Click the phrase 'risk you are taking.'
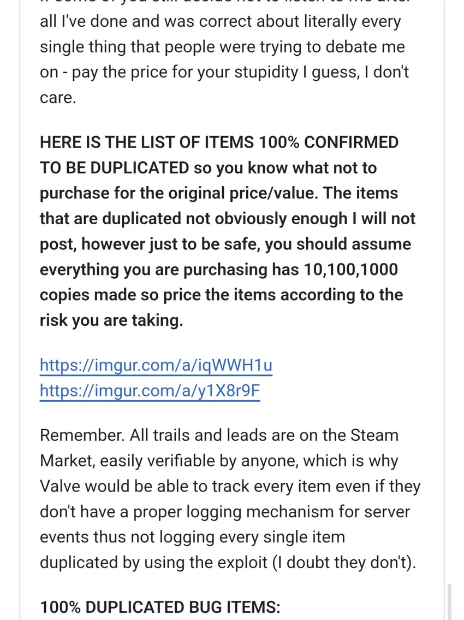Screen dimensions: 464x620 (x=111, y=320)
